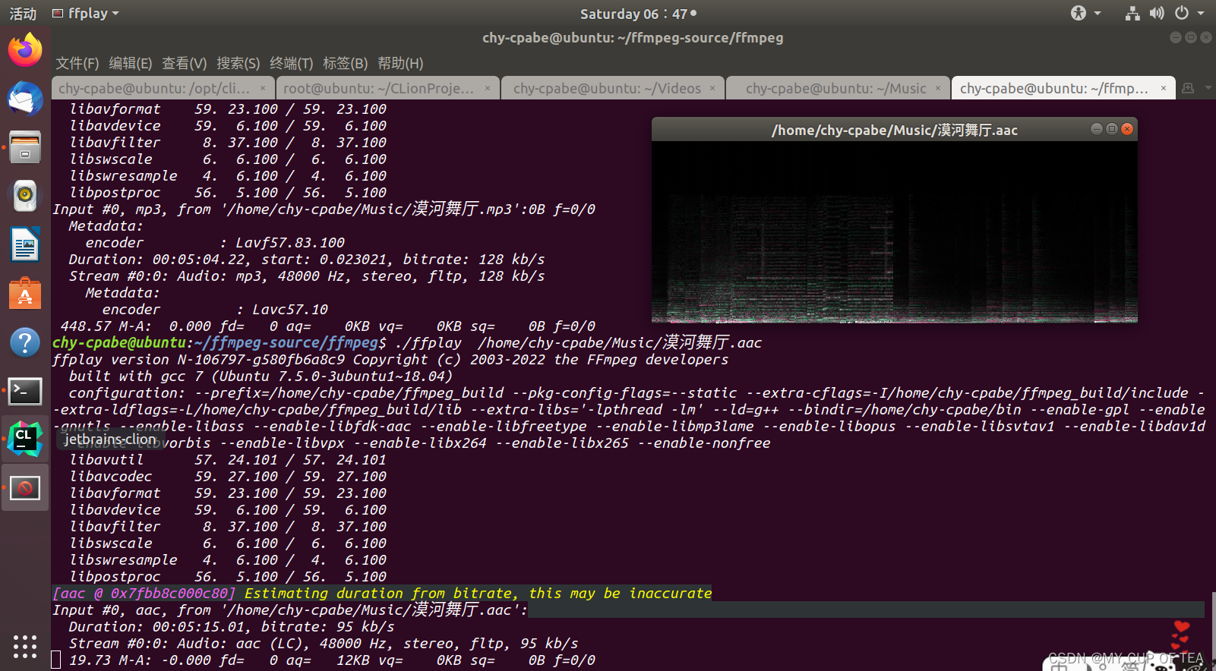This screenshot has height=671, width=1216.
Task: Launch Thunderbird mail from the dock
Action: [x=25, y=99]
